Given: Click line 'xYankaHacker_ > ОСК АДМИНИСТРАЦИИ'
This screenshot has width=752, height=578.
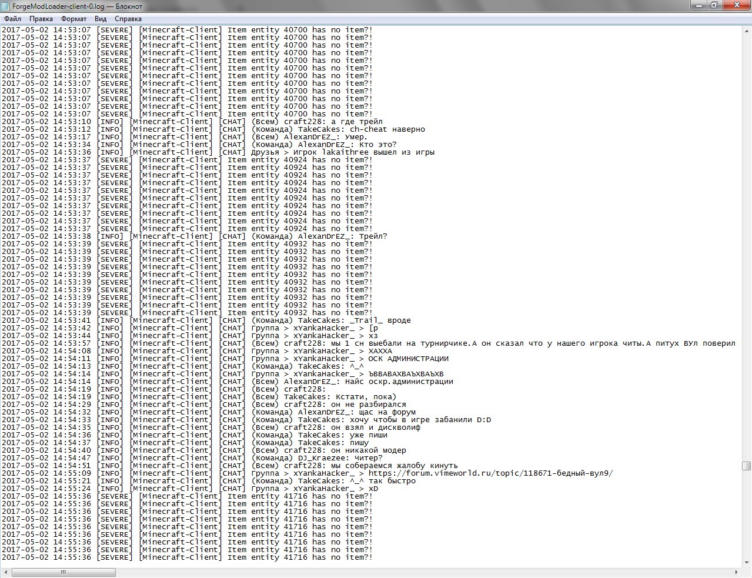Looking at the screenshot, I should coord(225,359).
